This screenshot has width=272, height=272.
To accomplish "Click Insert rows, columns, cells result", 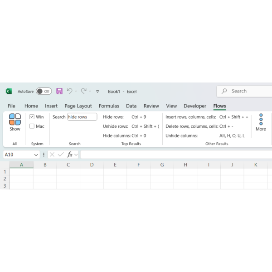I will 207,117.
